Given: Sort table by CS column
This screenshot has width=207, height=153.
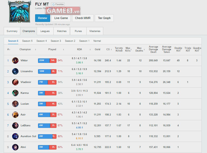Looking at the screenshot, I should coord(109,49).
